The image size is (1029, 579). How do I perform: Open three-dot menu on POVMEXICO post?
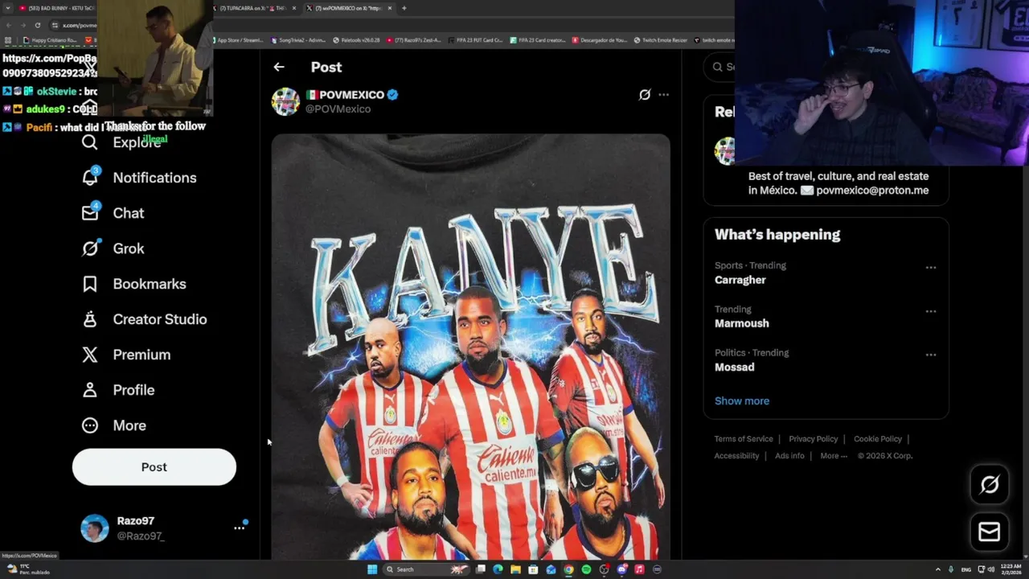point(663,95)
